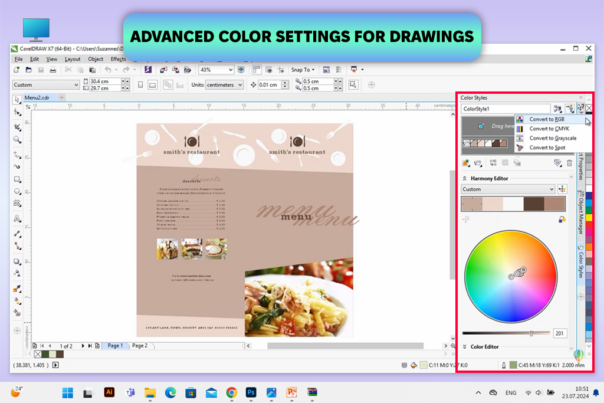
Task: Open the page size Custom dropdown
Action: point(76,85)
